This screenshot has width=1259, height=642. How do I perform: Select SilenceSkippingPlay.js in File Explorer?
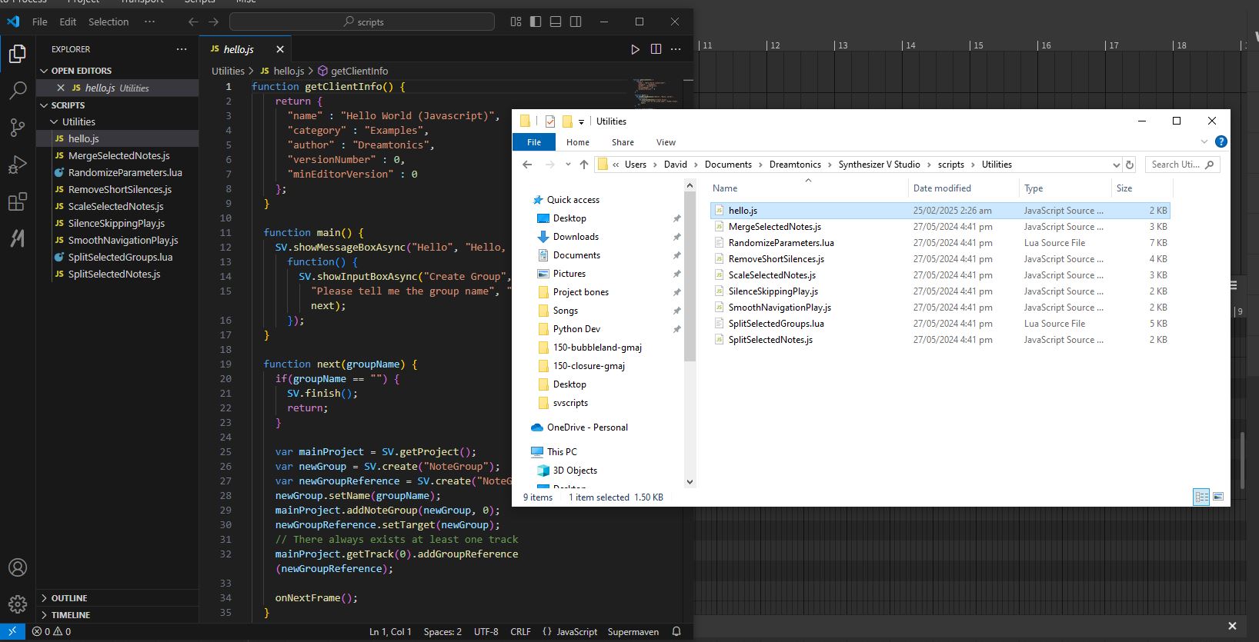point(940,291)
